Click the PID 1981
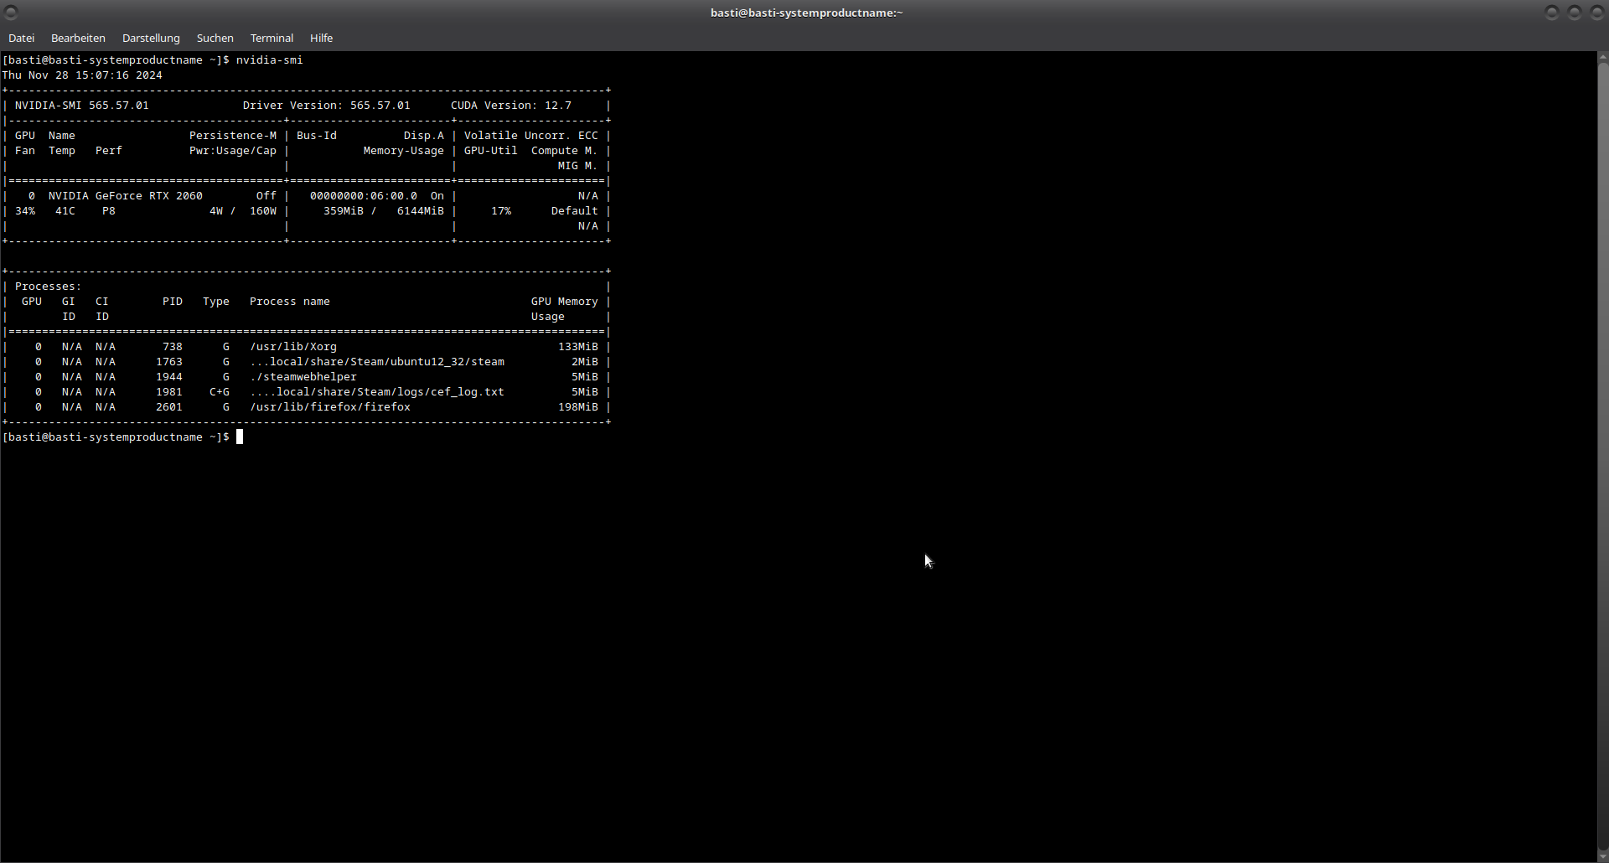Screen dimensions: 1609x863 pyautogui.click(x=169, y=392)
